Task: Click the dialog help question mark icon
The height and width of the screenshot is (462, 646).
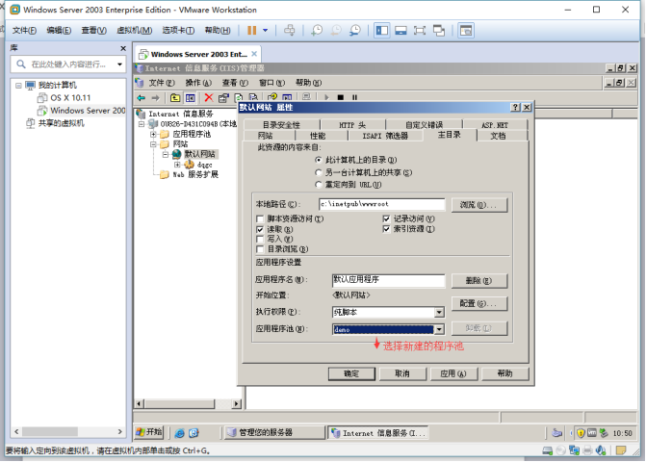Action: 514,107
